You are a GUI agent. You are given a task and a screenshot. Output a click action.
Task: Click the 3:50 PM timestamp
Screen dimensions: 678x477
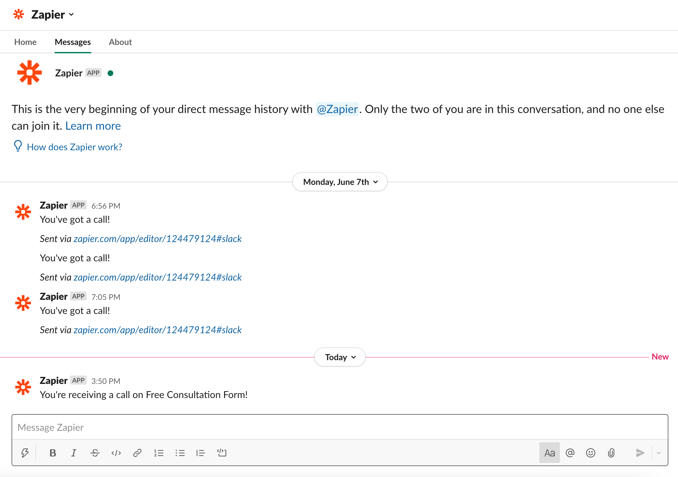[106, 381]
